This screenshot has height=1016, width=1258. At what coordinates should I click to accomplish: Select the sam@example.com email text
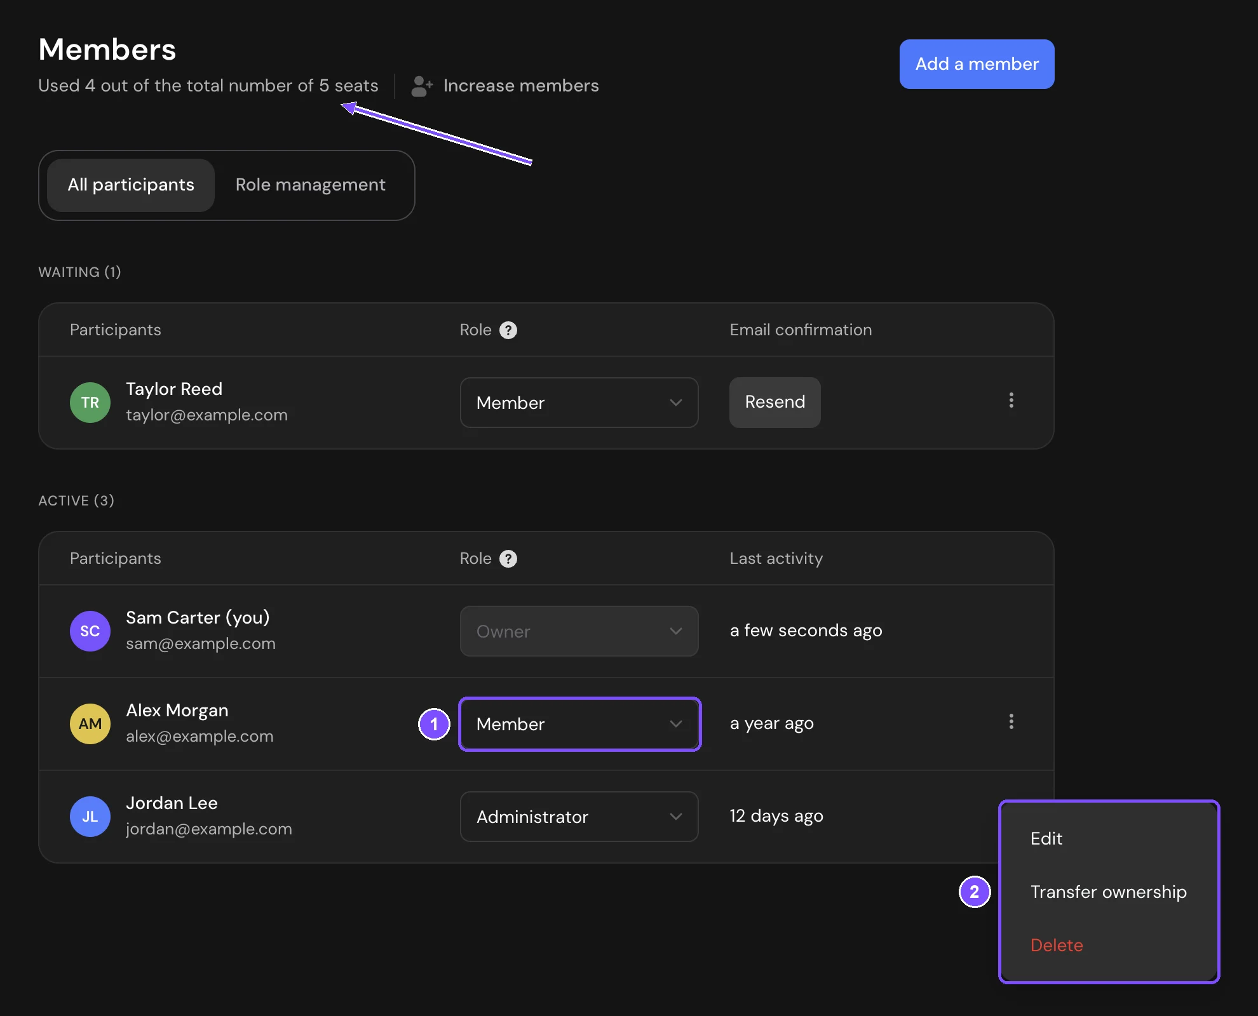(x=201, y=644)
